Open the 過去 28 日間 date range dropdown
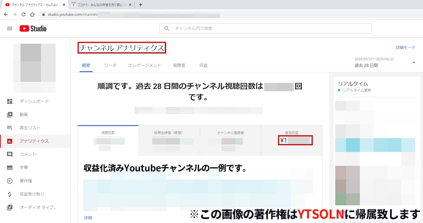This screenshot has width=423, height=223. click(x=385, y=63)
